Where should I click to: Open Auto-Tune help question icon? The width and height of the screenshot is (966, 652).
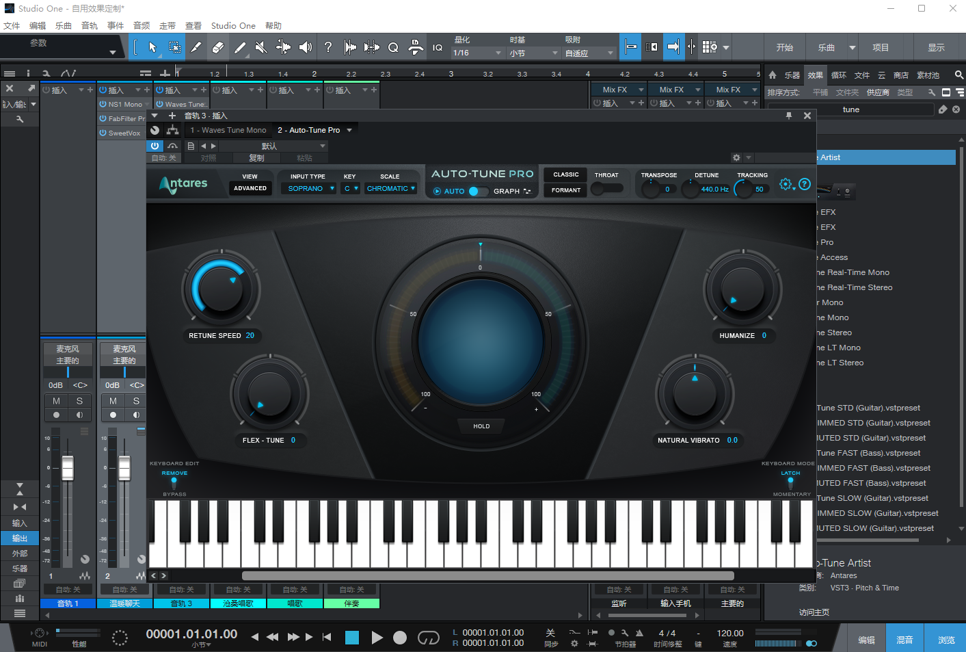coord(805,184)
